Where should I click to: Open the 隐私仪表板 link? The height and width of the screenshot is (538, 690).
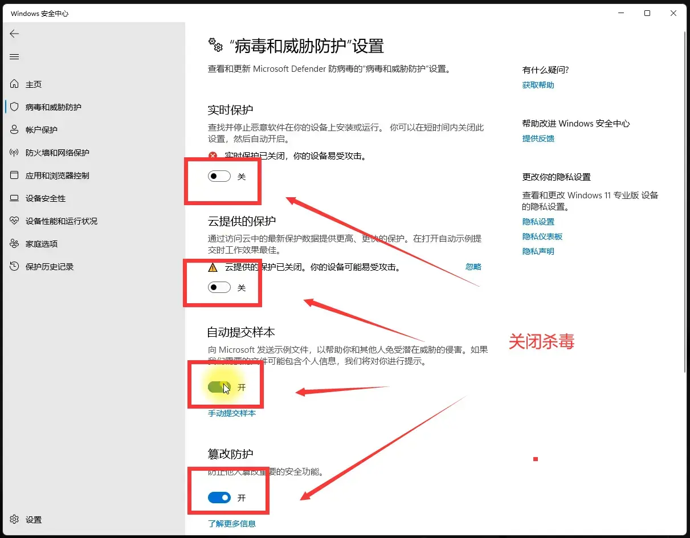coord(542,236)
